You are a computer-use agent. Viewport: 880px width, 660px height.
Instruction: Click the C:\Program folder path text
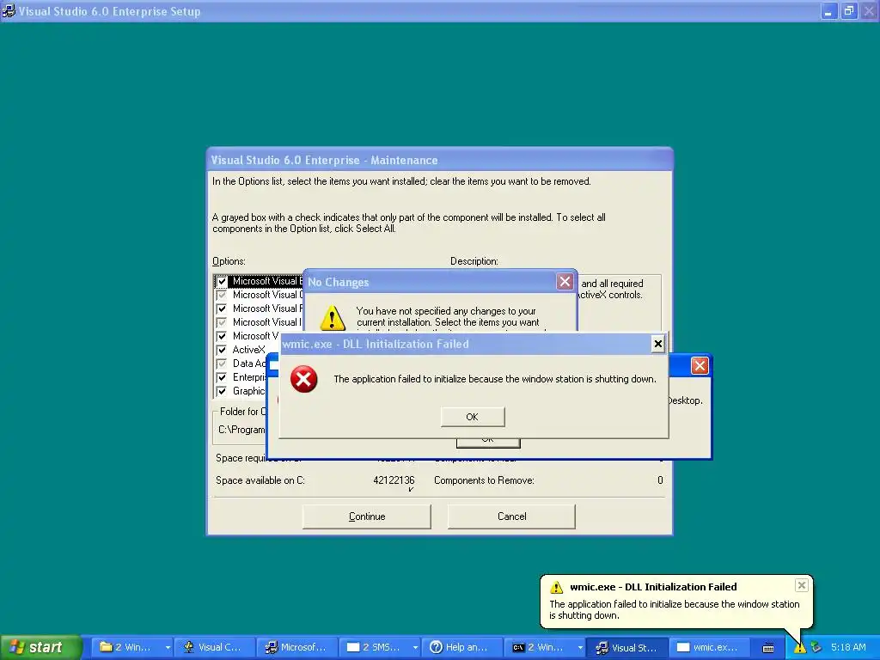coord(241,430)
